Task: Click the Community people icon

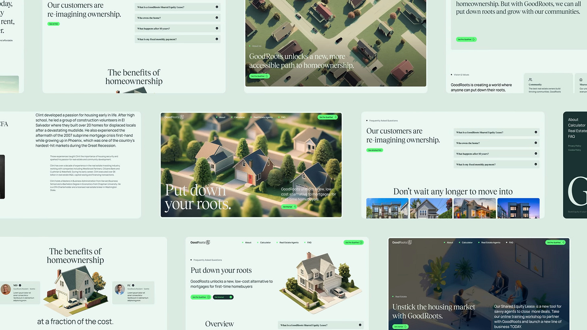Action: point(530,80)
